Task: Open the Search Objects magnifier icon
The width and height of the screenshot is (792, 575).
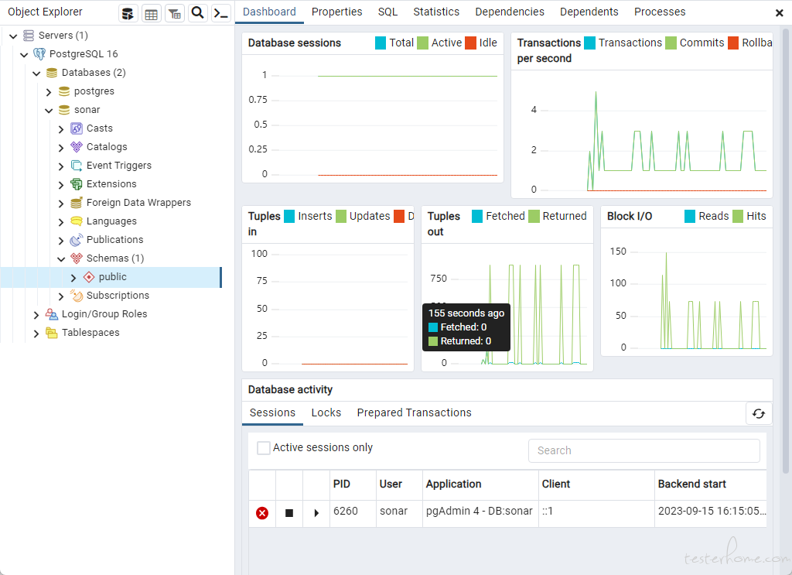Action: [x=198, y=13]
